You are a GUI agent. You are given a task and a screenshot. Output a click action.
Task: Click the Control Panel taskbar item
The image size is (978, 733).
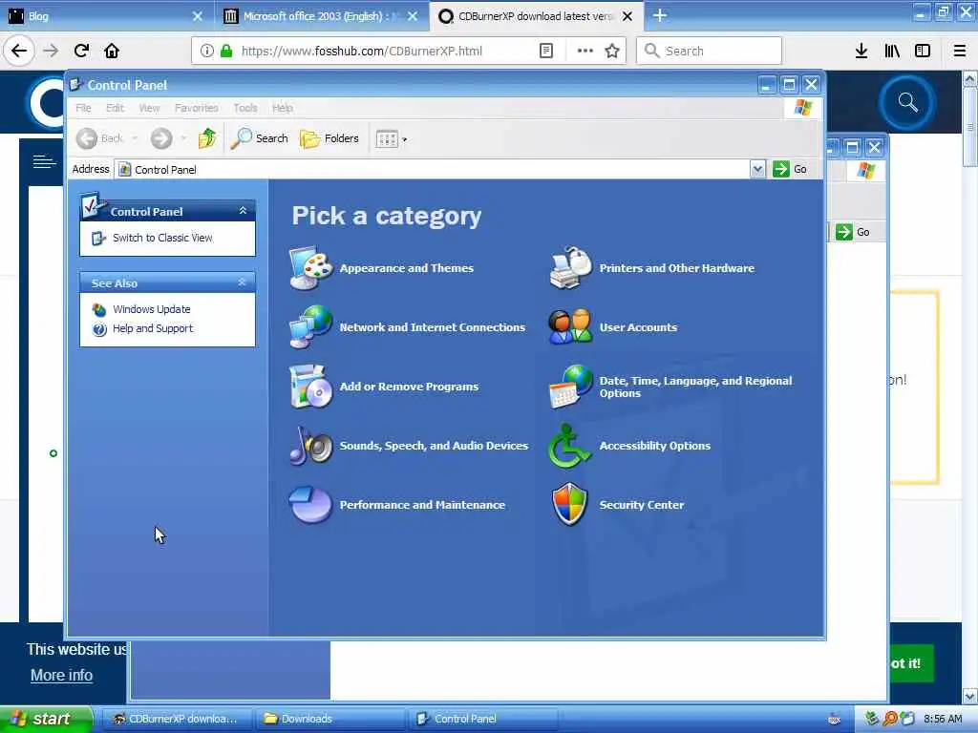click(x=483, y=719)
